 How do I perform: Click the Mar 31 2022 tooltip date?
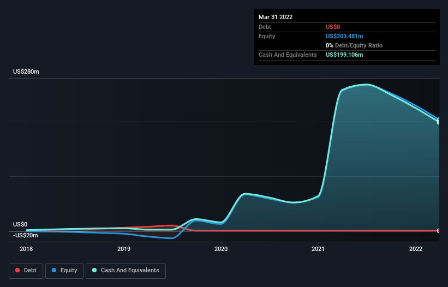(x=276, y=17)
